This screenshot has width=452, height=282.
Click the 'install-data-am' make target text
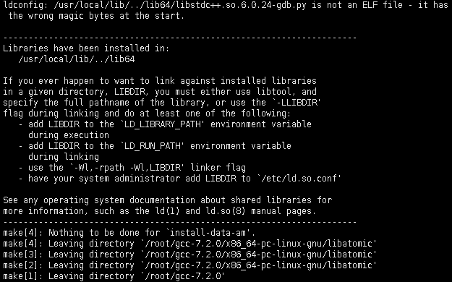pyautogui.click(x=208, y=233)
